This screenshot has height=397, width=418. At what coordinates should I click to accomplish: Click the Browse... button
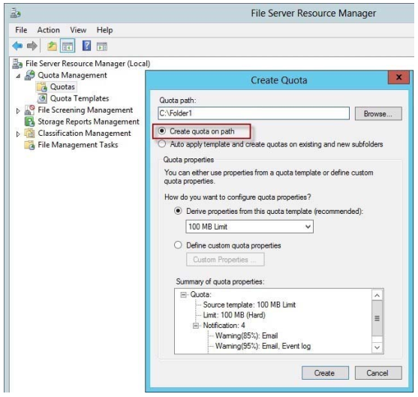click(x=378, y=113)
